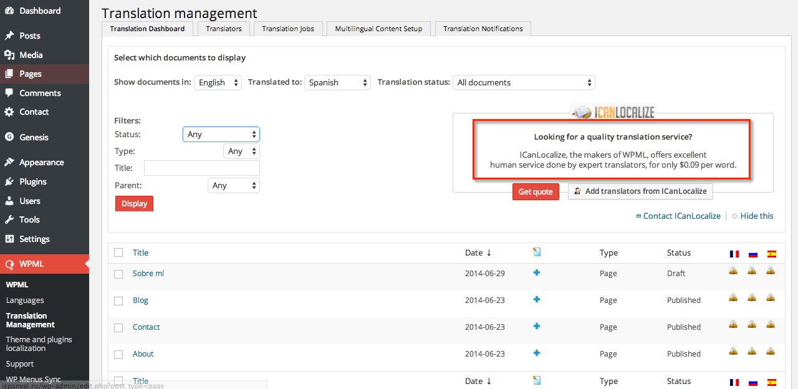Switch to the Translators tab
The width and height of the screenshot is (798, 389).
click(x=223, y=28)
